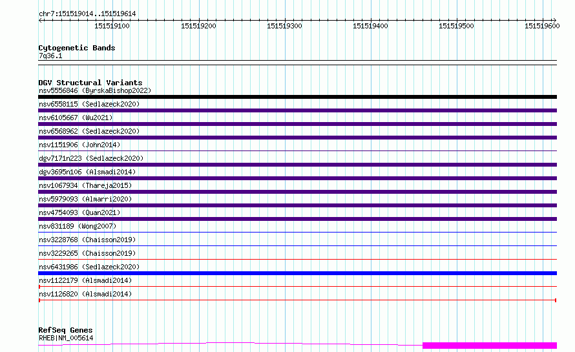Open variant nsv5979093 (Almarri2020)
The image size is (575, 352).
point(85,199)
